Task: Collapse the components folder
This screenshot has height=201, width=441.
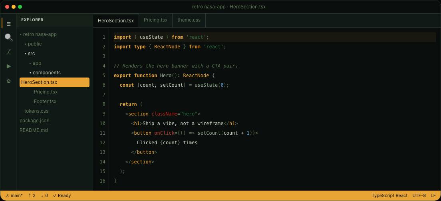Action: pos(45,73)
